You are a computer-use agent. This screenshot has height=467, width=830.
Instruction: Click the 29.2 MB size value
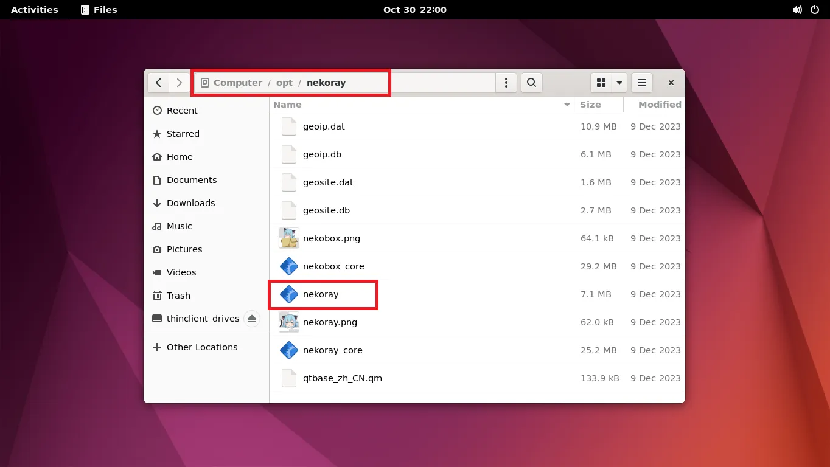click(x=599, y=266)
